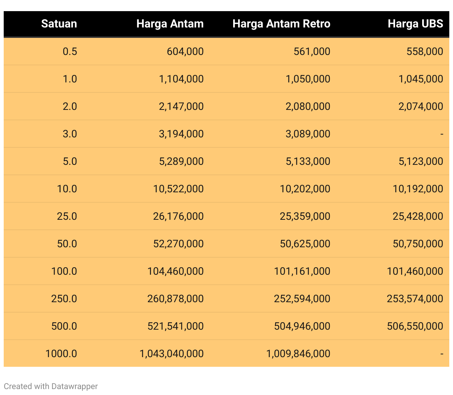Select the Antam price 104,460,000
The height and width of the screenshot is (395, 453).
(175, 271)
